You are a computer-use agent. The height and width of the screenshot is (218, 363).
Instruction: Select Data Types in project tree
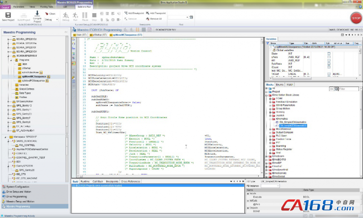(25, 93)
